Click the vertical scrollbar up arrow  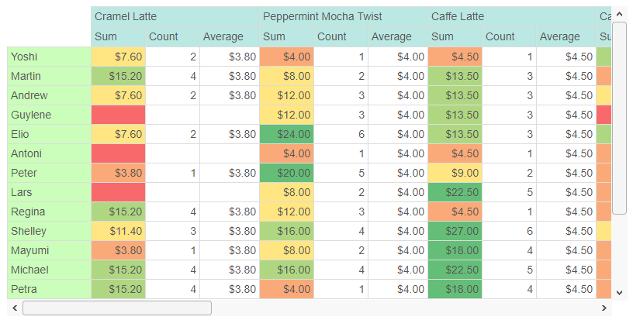pos(619,15)
